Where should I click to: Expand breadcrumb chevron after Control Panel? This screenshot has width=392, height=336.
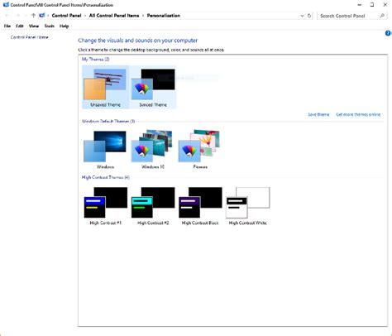pos(85,16)
